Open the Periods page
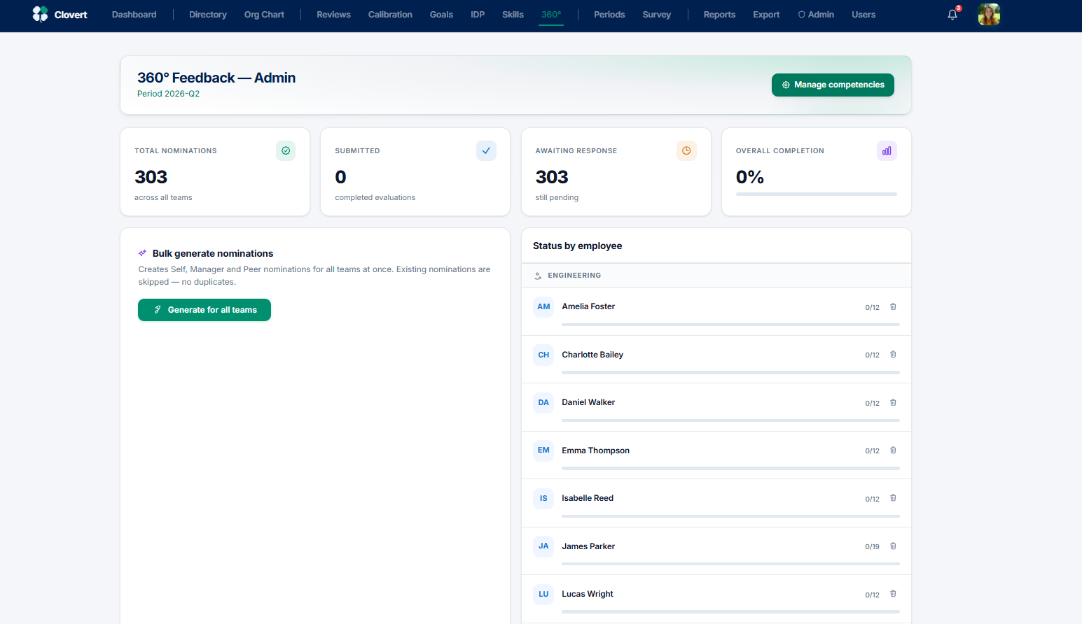The image size is (1082, 624). point(609,15)
